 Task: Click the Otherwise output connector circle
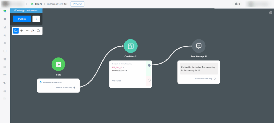(x=149, y=80)
